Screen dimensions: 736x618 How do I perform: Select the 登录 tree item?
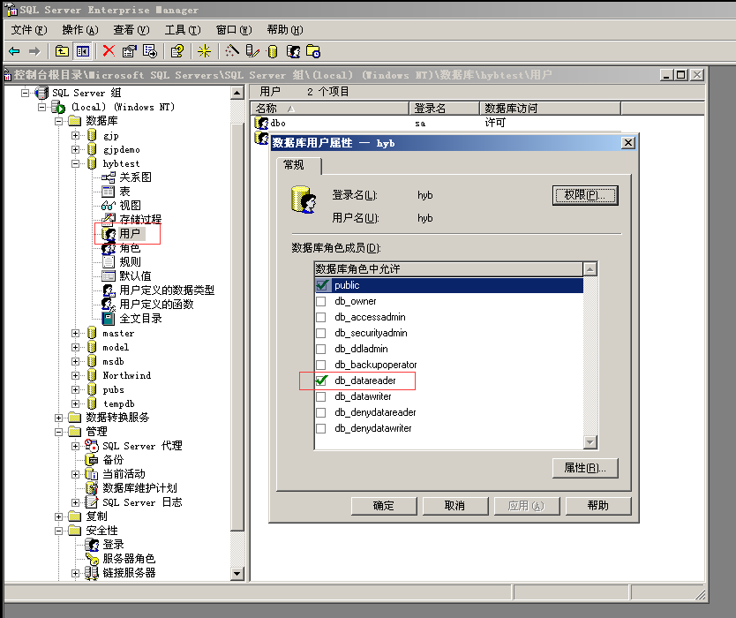tap(114, 545)
